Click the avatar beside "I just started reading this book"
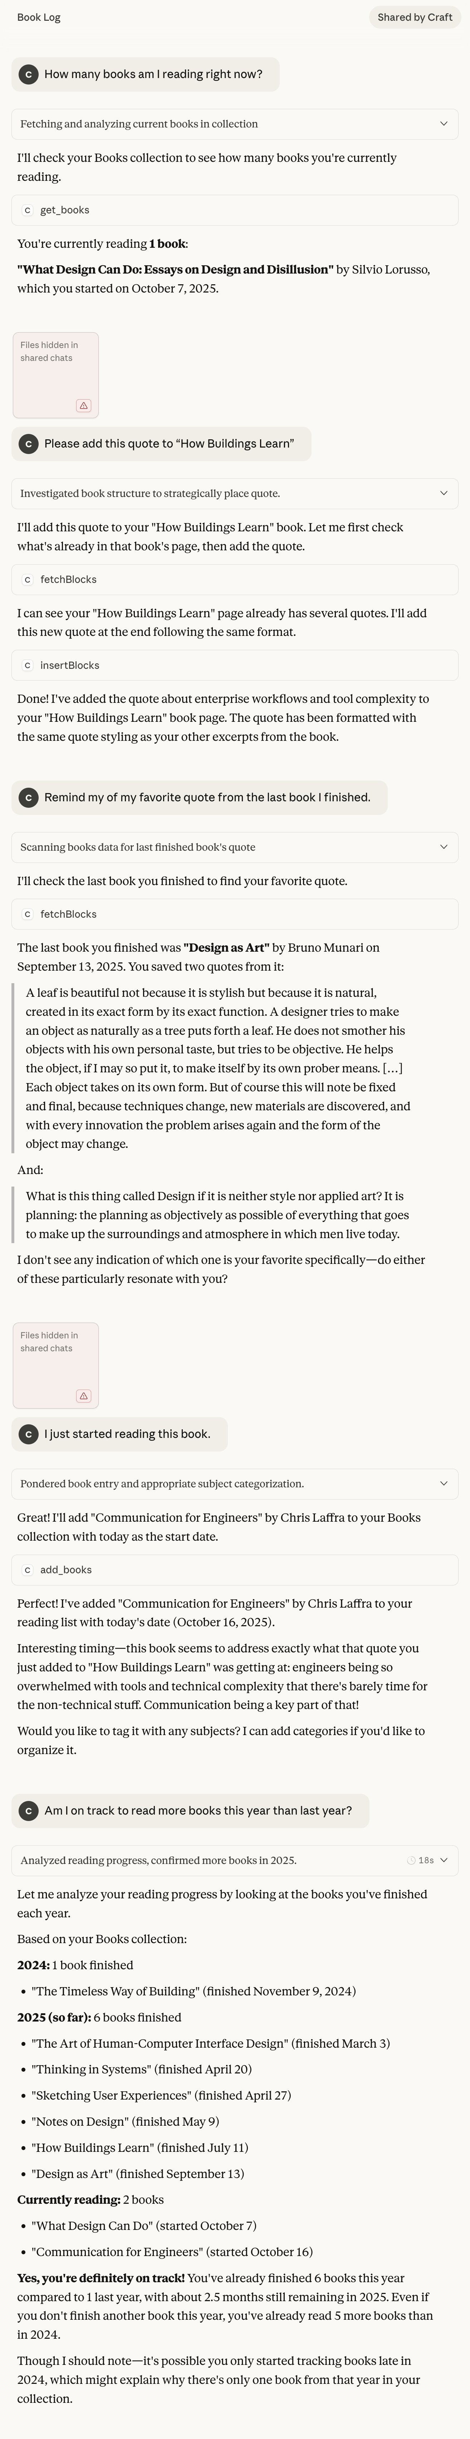This screenshot has width=470, height=2439. (x=28, y=1434)
